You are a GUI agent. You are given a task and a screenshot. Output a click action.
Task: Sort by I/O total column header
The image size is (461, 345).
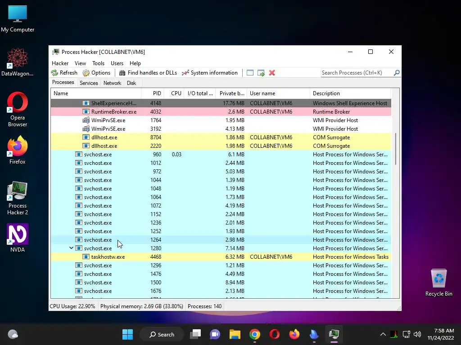point(200,93)
